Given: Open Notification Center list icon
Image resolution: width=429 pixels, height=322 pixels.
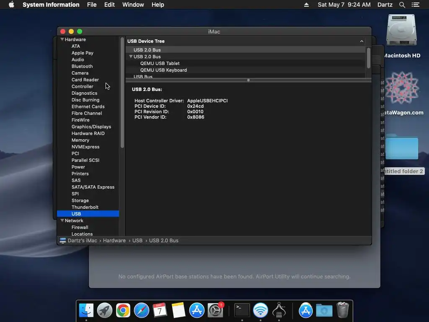Looking at the screenshot, I should pyautogui.click(x=416, y=5).
